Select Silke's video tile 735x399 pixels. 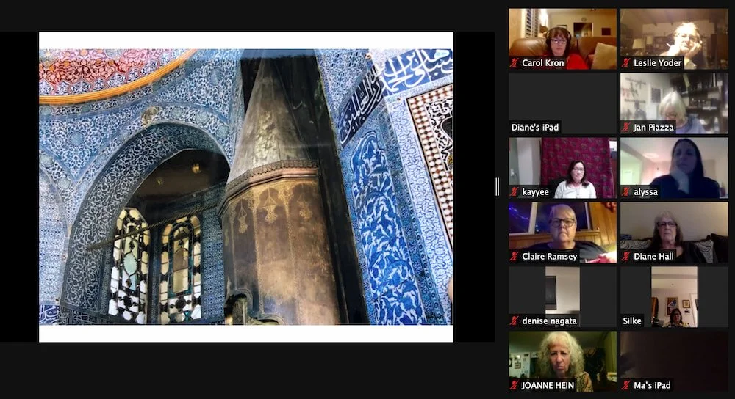(x=674, y=297)
